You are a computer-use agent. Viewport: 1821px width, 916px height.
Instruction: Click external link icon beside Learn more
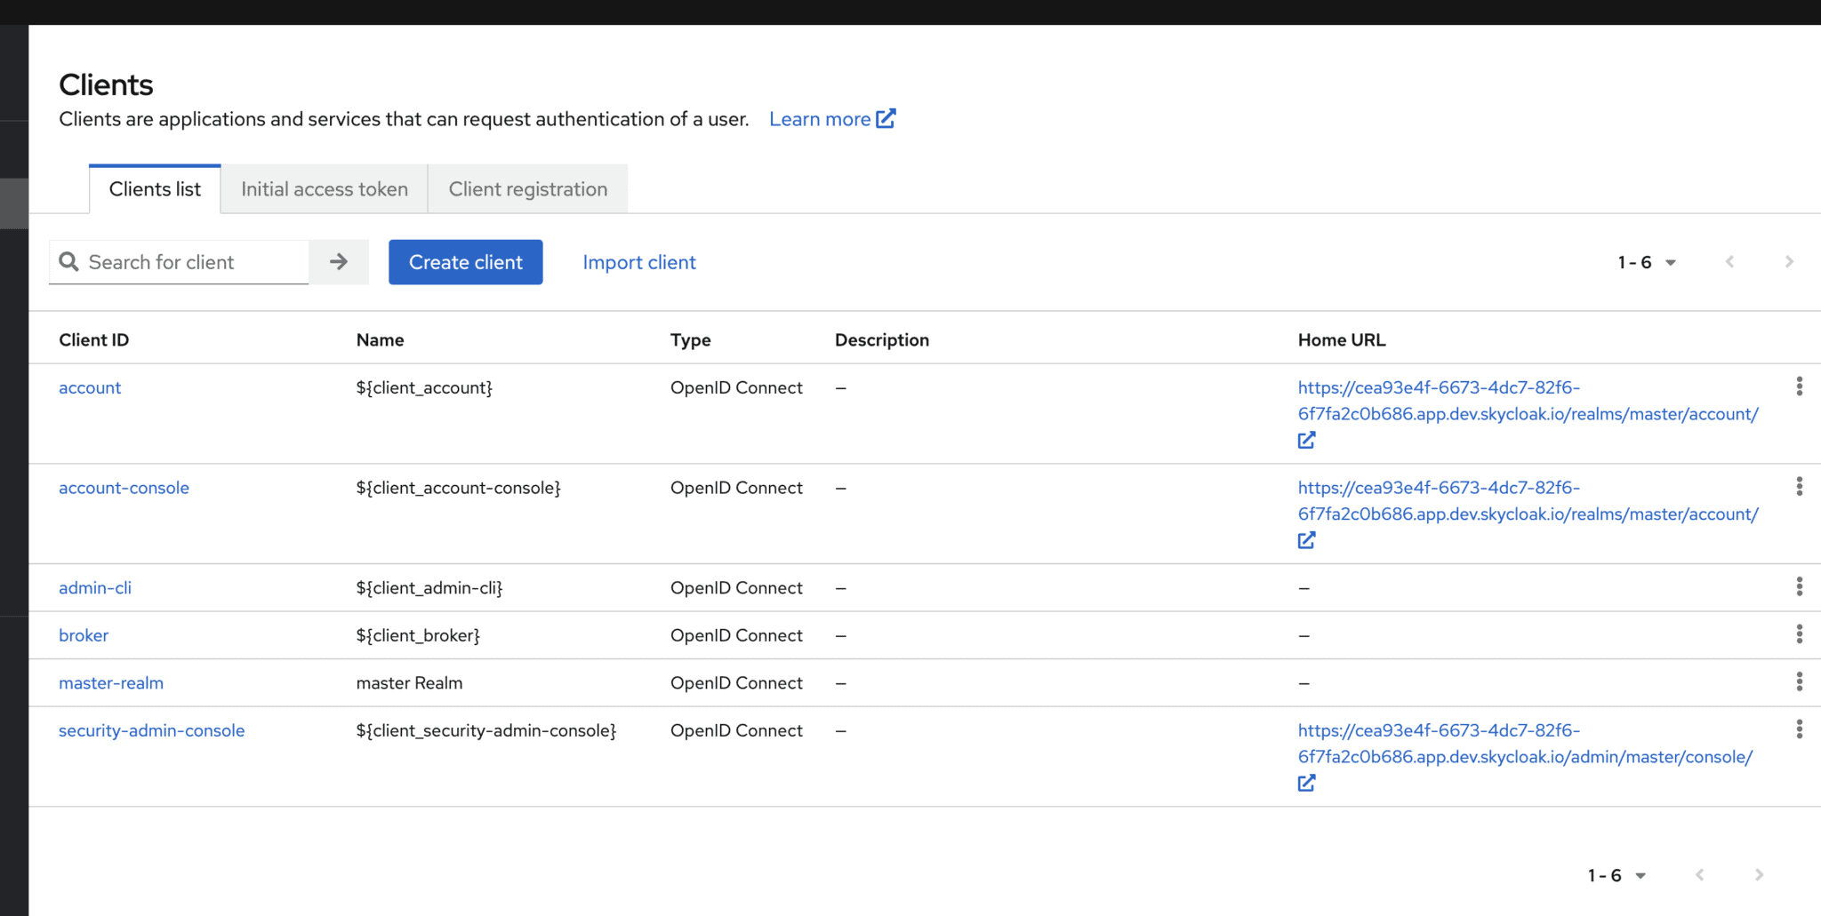pos(886,119)
